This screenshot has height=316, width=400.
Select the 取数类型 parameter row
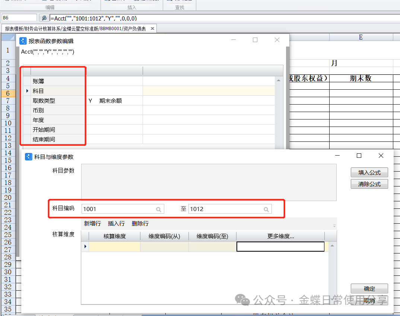click(x=44, y=100)
